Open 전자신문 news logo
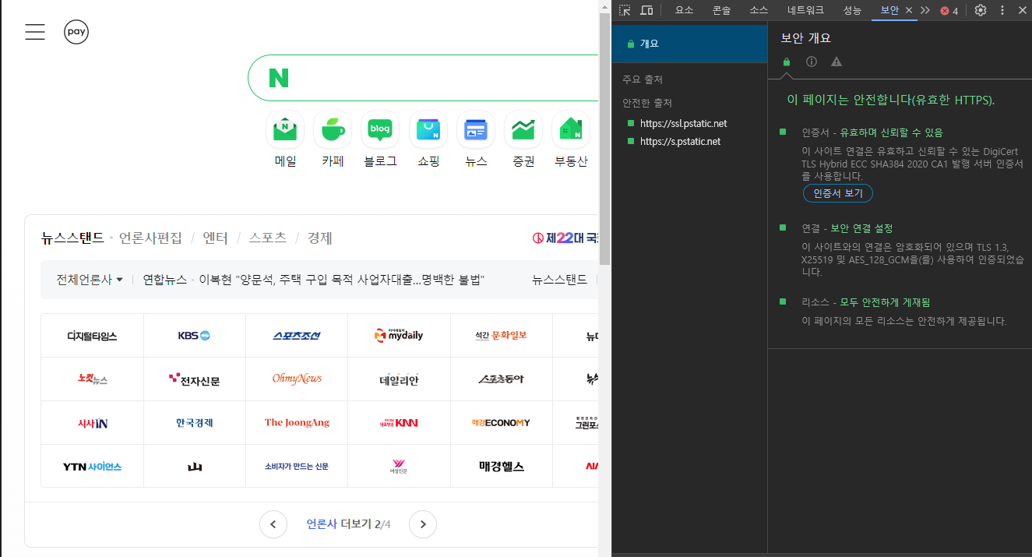1032x557 pixels. (195, 379)
